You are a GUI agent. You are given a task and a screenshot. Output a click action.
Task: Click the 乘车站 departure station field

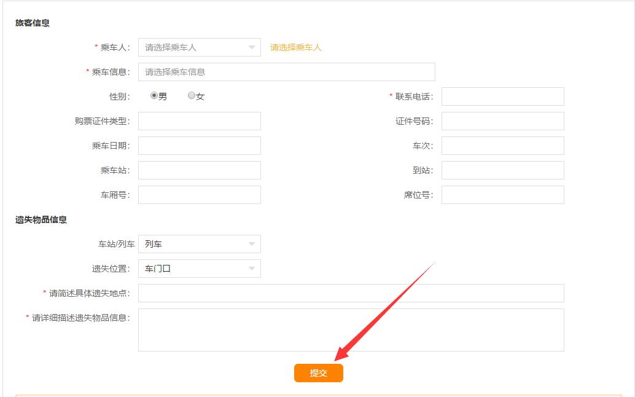point(199,170)
